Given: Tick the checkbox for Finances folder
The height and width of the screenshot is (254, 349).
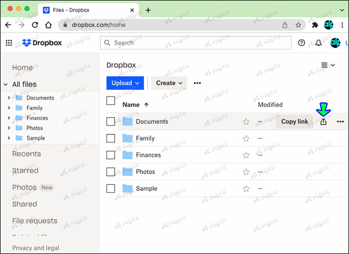Looking at the screenshot, I should [x=111, y=155].
